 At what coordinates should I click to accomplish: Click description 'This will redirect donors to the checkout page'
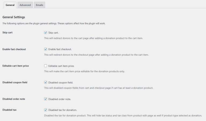[96, 55]
